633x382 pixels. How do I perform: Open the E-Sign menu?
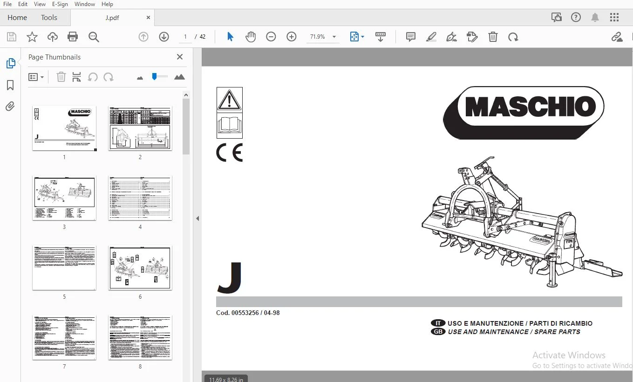click(60, 4)
